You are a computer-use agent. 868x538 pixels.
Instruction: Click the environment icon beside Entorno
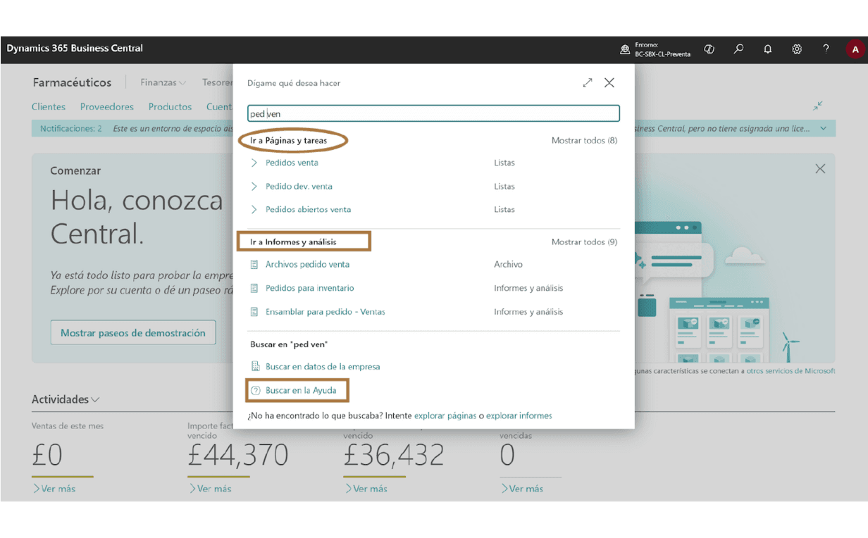(x=625, y=49)
